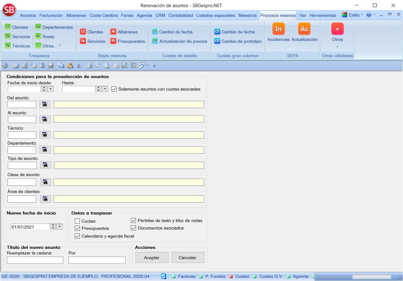Uncheck Solamente asuntos con cuotas asociadas
The width and height of the screenshot is (403, 281).
point(114,89)
